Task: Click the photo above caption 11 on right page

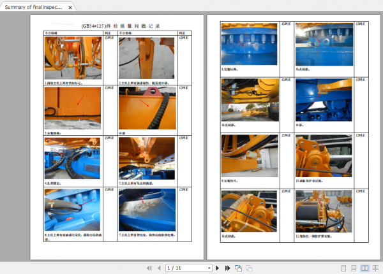Action: click(x=324, y=211)
